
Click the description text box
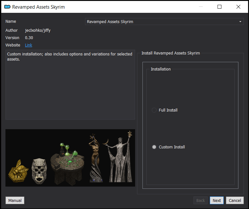pyautogui.click(x=70, y=85)
